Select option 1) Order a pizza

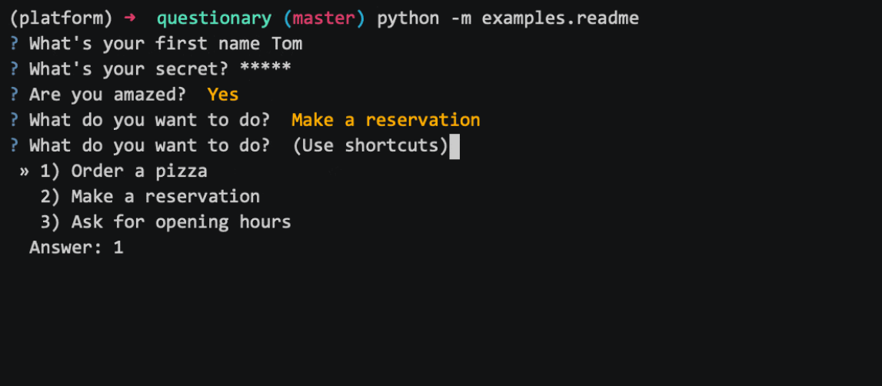point(124,171)
